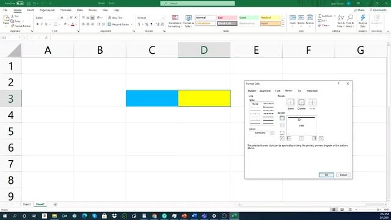
Task: Toggle right border button in dialog
Action: point(314,138)
